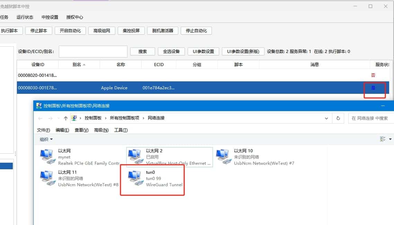Click the network connections window title icon
The image size is (394, 225).
39,106
